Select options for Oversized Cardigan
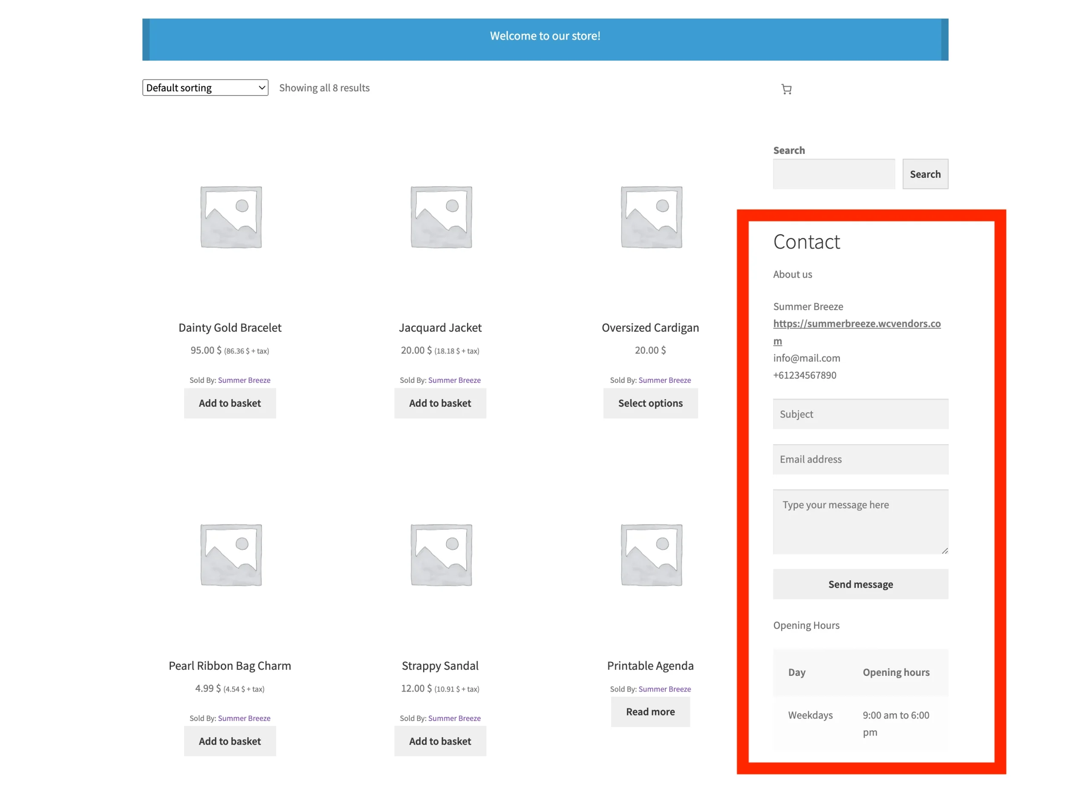This screenshot has width=1091, height=785. 650,403
